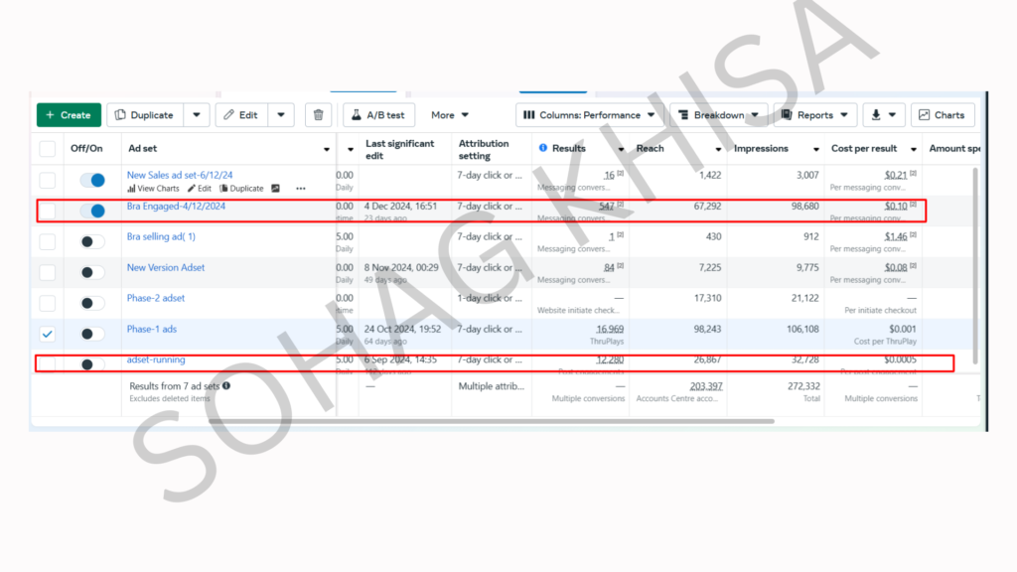Open Phase-1 ads link

[152, 329]
